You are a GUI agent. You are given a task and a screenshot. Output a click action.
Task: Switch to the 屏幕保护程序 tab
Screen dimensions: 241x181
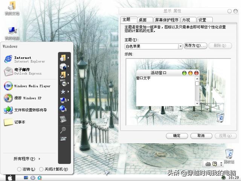166,20
